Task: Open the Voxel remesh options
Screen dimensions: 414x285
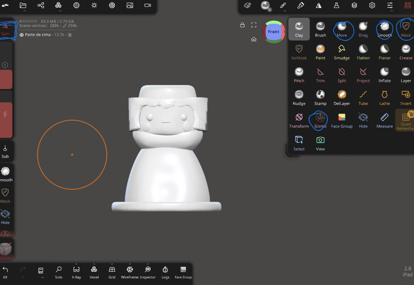Action: [94, 272]
